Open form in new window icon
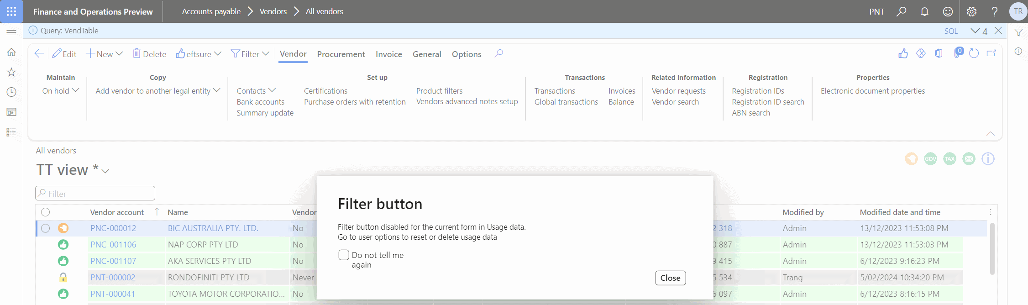1028x305 pixels. (x=991, y=53)
